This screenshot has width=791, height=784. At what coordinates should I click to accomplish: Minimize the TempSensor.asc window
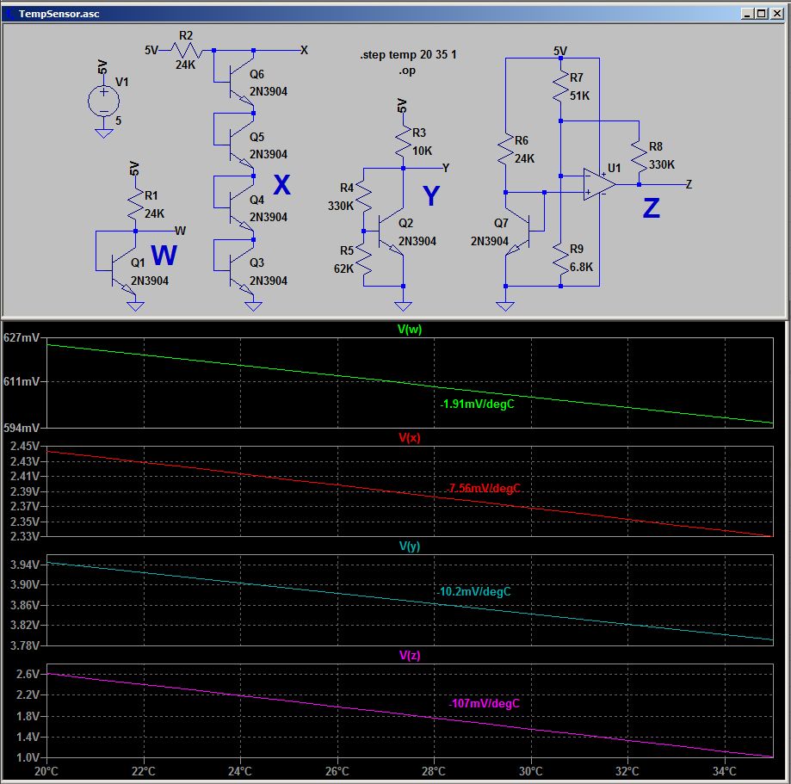[747, 14]
